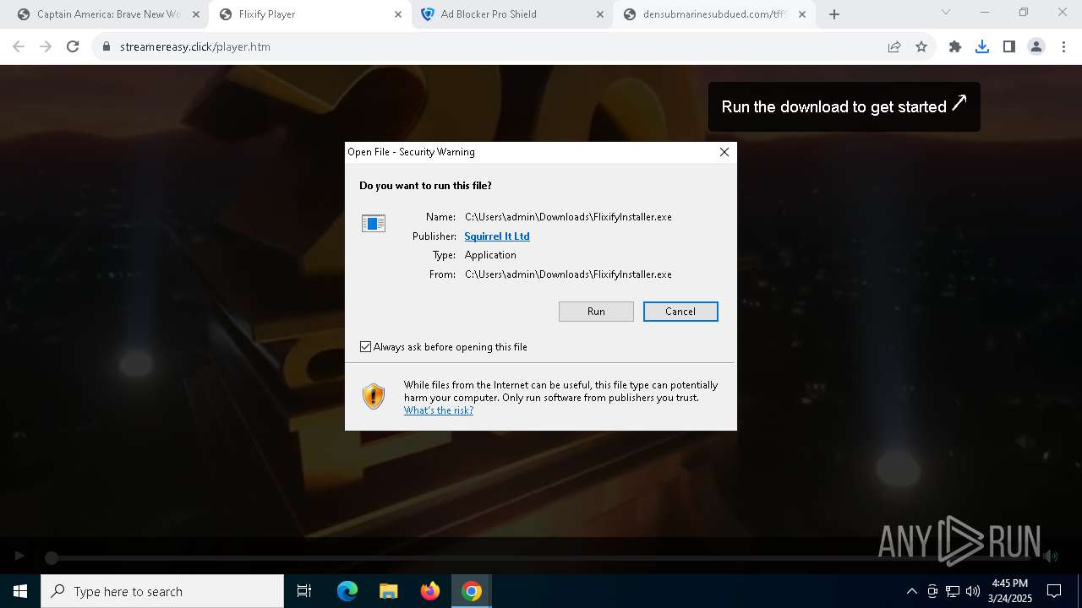
Task: Open the notifications action center
Action: [x=1054, y=591]
